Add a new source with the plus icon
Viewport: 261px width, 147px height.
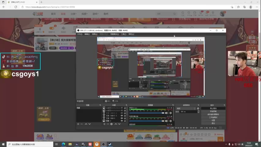click(x=104, y=124)
